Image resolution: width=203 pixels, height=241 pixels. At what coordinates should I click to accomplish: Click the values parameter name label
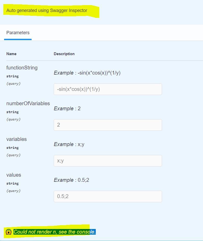pyautogui.click(x=14, y=175)
